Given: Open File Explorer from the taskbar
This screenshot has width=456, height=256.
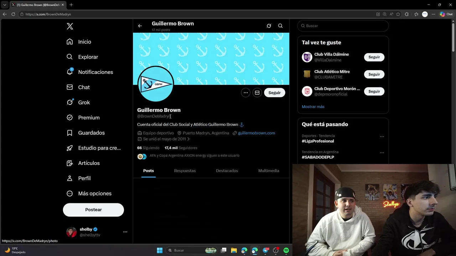Looking at the screenshot, I should click(x=234, y=250).
